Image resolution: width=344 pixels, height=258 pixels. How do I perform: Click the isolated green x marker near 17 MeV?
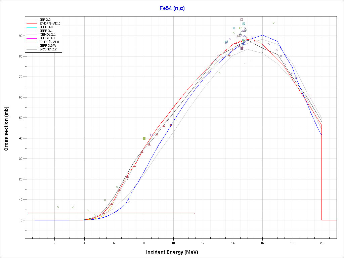pyautogui.click(x=274, y=23)
